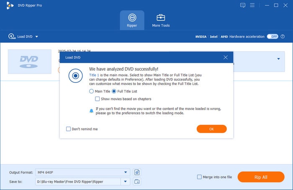The height and width of the screenshot is (190, 293).
Task: Enable Show movies based on chapters
Action: (x=98, y=99)
